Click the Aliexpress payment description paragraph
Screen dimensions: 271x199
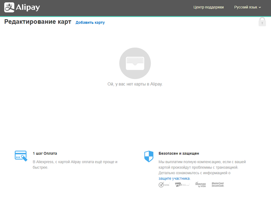[x=75, y=165]
